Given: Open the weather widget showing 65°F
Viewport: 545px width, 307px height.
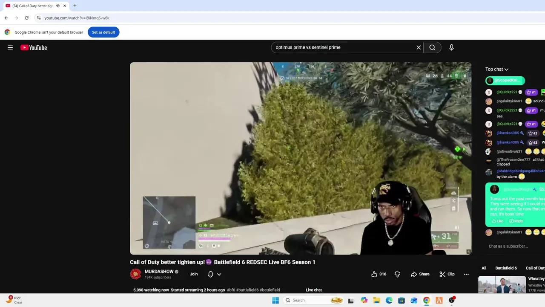Looking at the screenshot, I should [14, 300].
